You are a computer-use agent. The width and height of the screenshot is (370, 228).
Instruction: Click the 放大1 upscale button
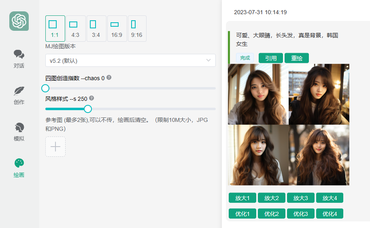pyautogui.click(x=242, y=198)
